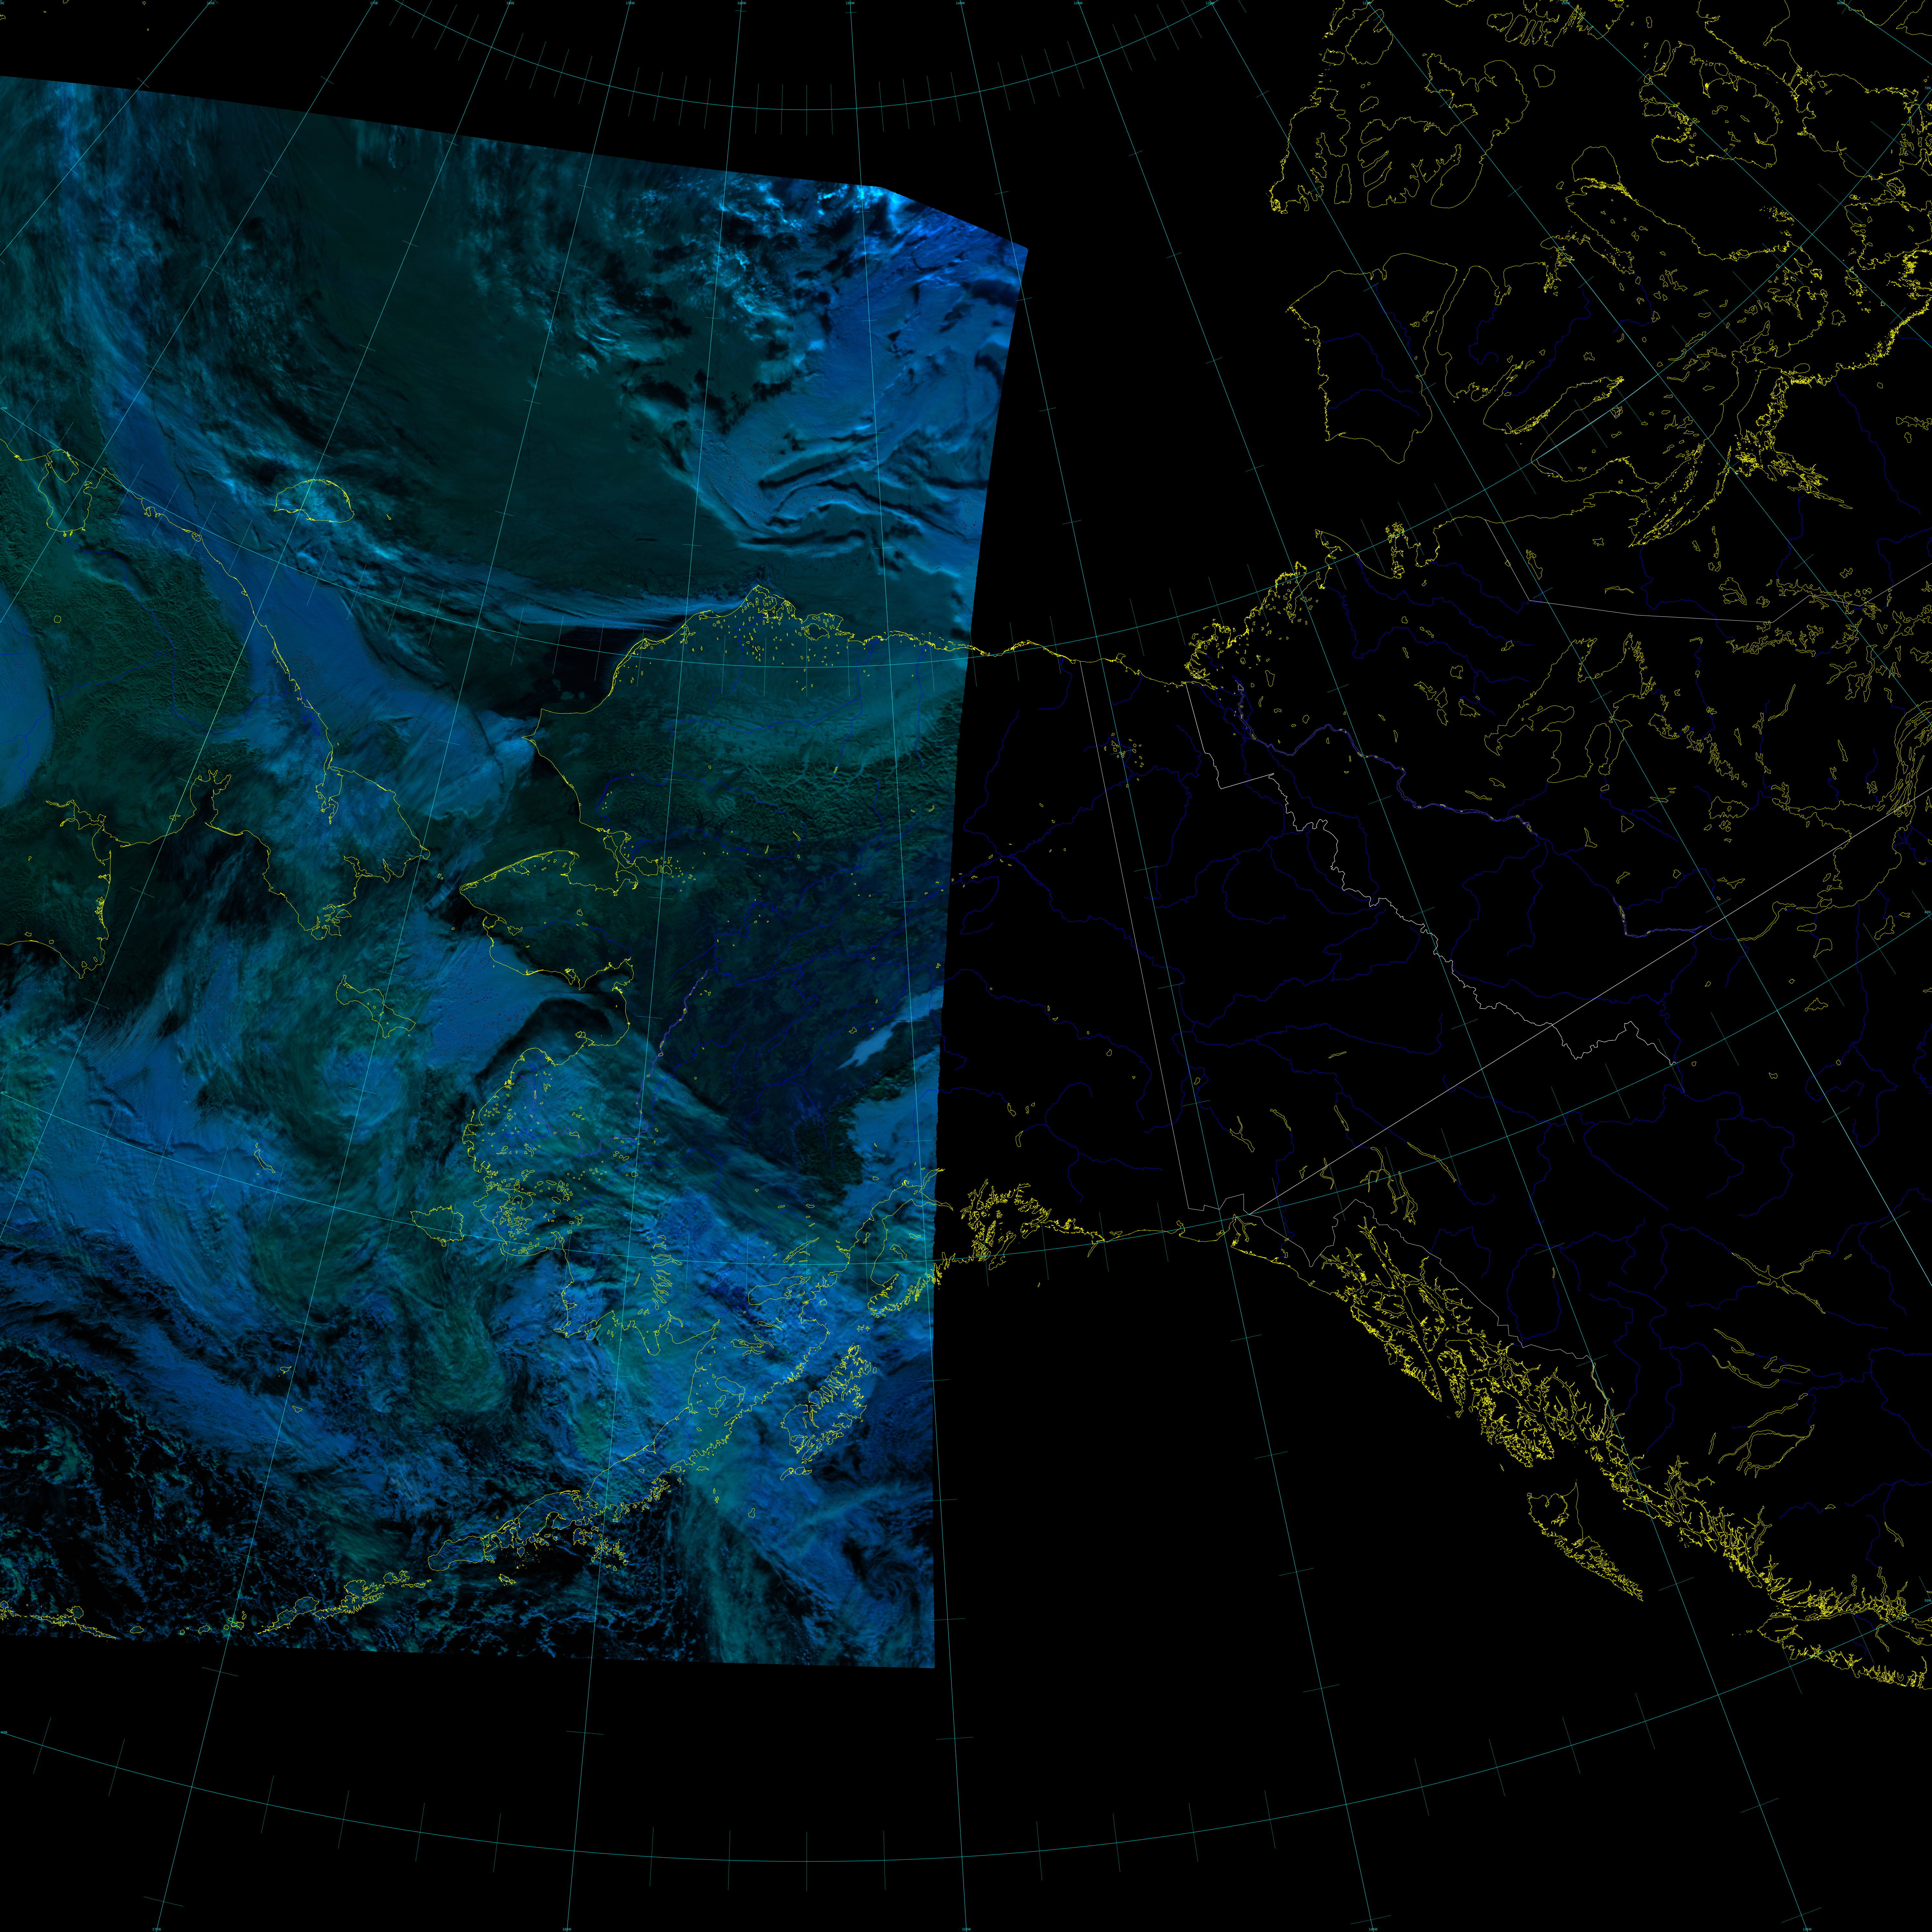The width and height of the screenshot is (1932, 1932).
Task: Click the 160E longitude label
Action: pos(211,3)
